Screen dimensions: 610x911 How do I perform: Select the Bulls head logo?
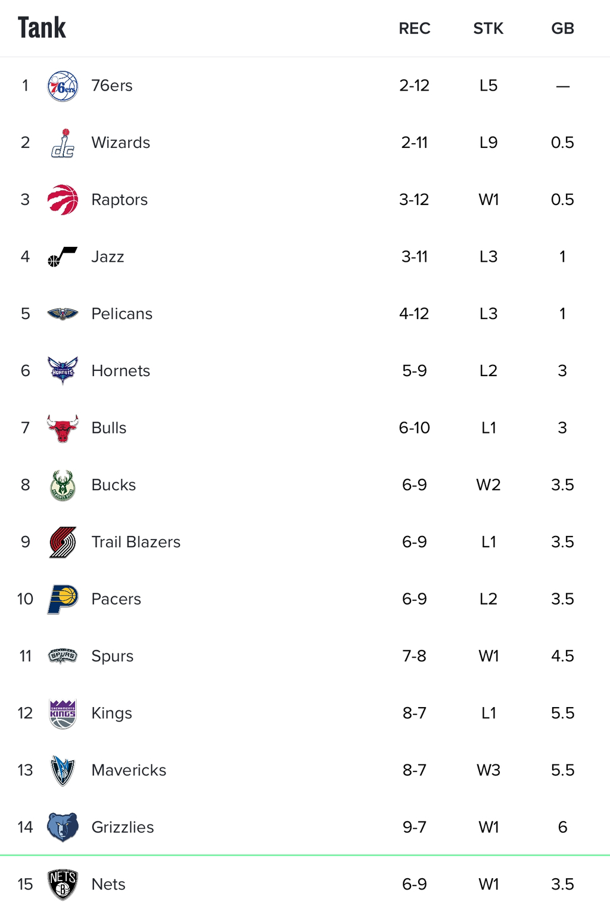[x=63, y=428]
